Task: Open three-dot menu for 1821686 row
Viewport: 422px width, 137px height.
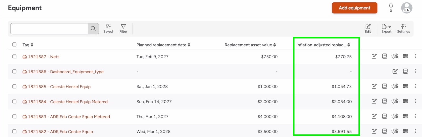Action: [x=415, y=71]
